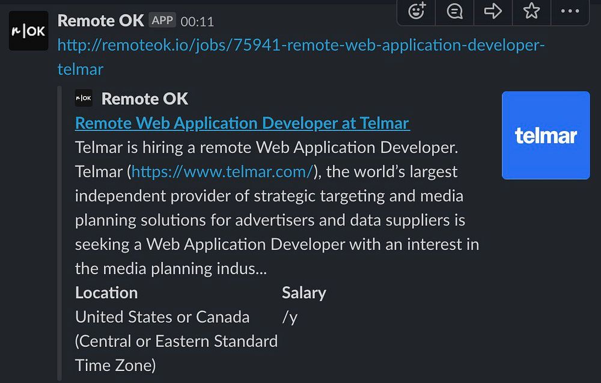This screenshot has height=383, width=601.
Task: Add an emoji reaction to the message
Action: pos(416,11)
